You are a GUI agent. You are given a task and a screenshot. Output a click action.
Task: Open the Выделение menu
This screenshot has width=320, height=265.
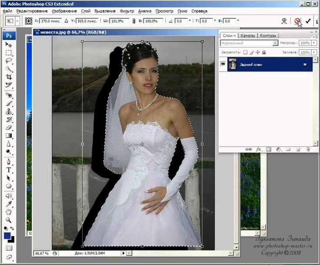(x=105, y=11)
